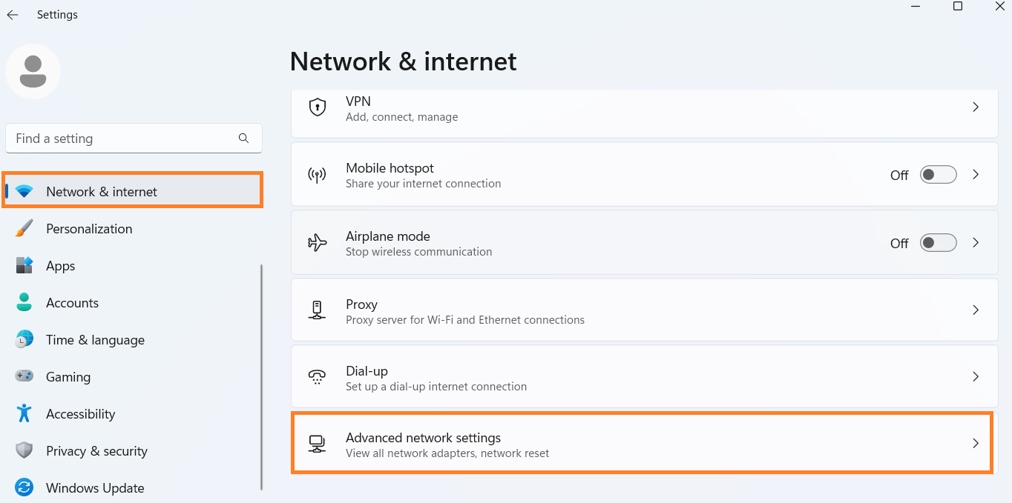Open Privacy & security section

[96, 451]
